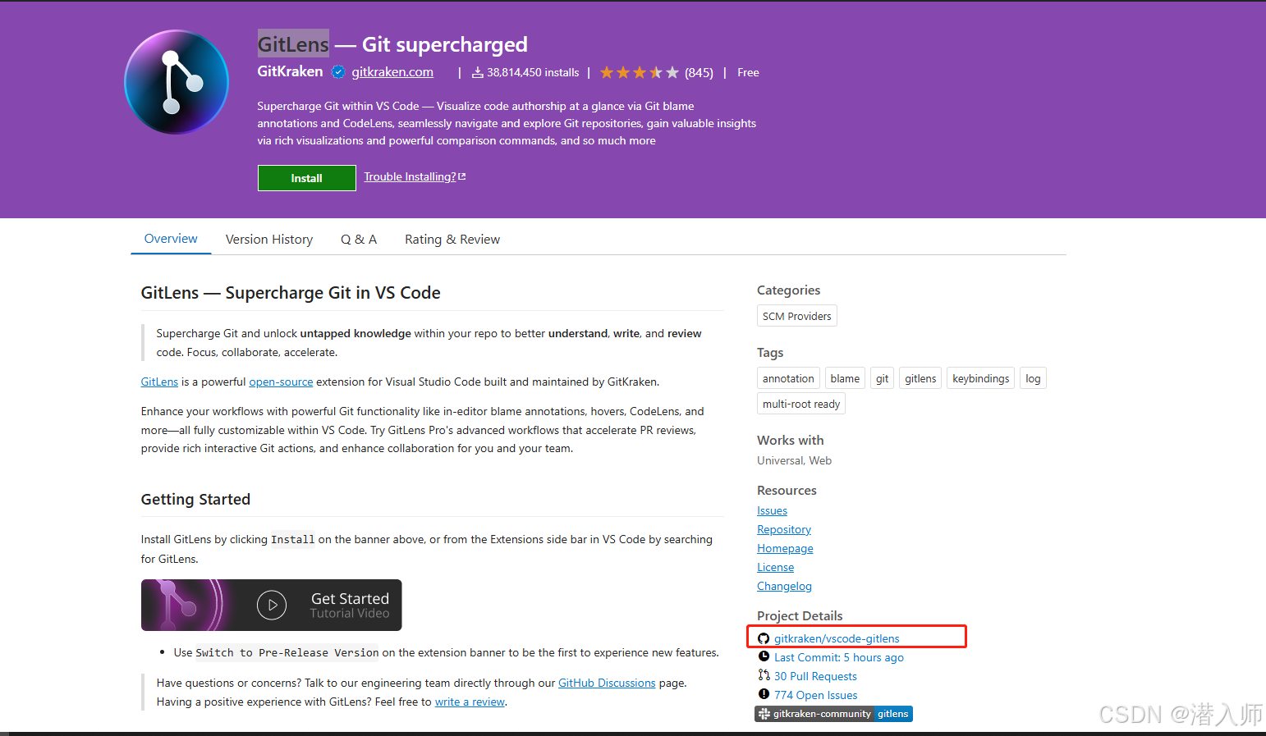The height and width of the screenshot is (736, 1266).
Task: Click the verified publisher badge
Action: (337, 72)
